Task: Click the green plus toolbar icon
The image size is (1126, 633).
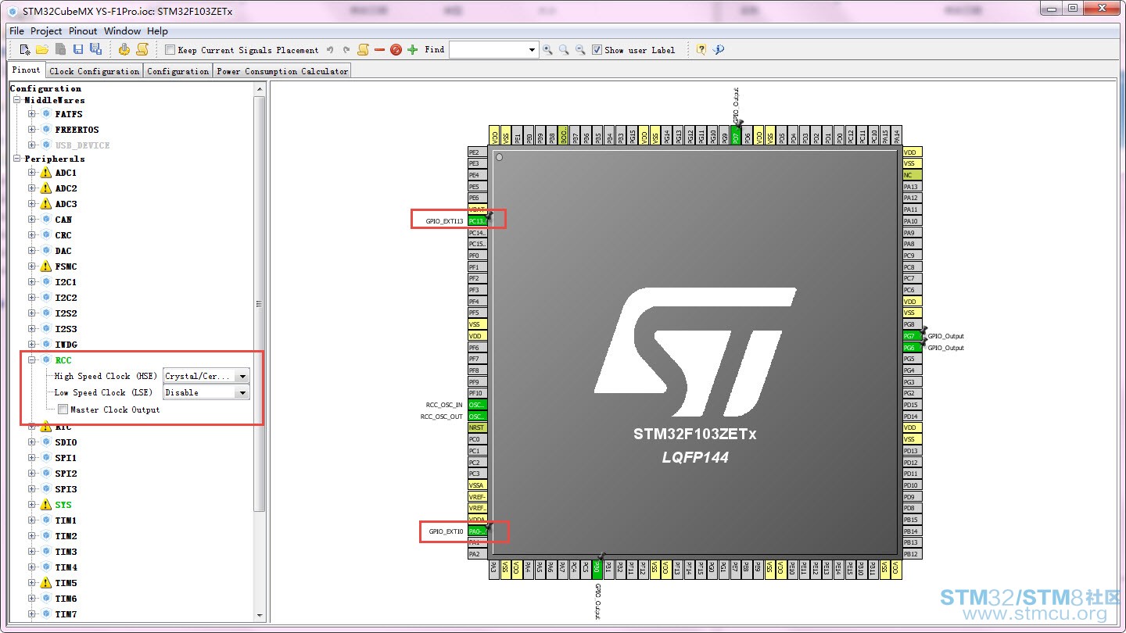Action: coord(413,50)
